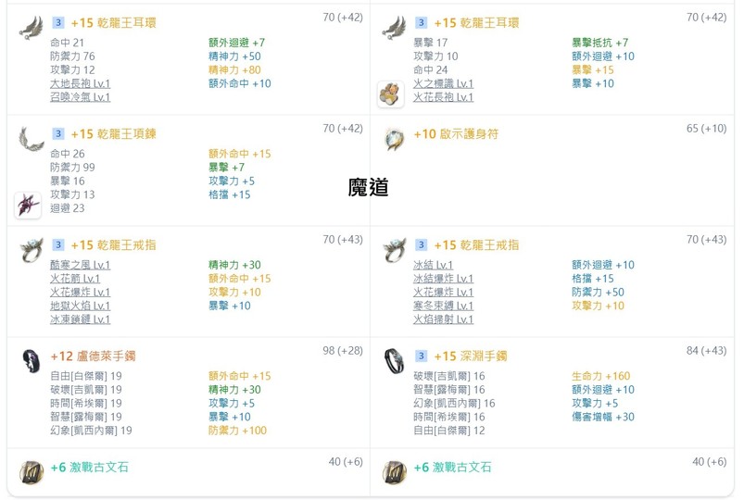
Task: Click the 魔道 class label
Action: (x=368, y=188)
